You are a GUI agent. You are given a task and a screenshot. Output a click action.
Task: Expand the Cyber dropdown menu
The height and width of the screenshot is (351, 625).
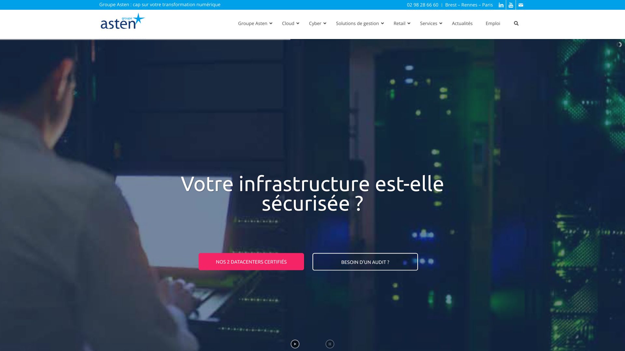(318, 23)
